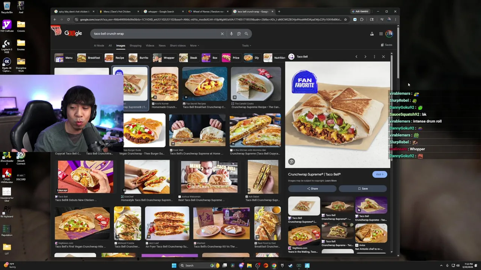This screenshot has height=270, width=481.
Task: Start a voice search with the microphone
Action: point(231,34)
